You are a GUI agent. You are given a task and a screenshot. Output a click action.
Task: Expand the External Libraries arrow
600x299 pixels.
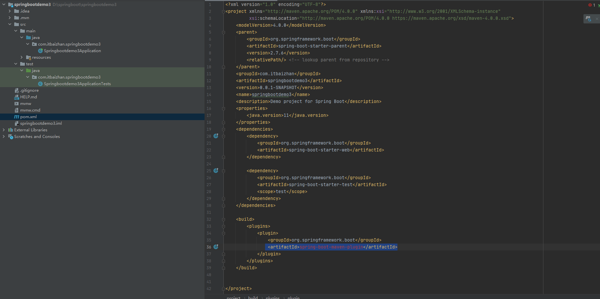(x=4, y=130)
